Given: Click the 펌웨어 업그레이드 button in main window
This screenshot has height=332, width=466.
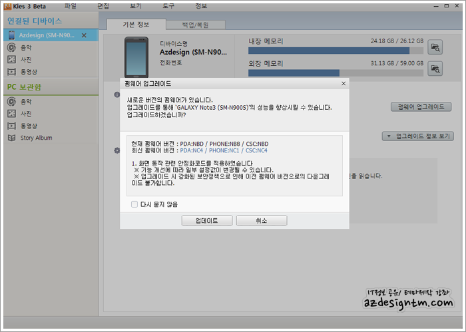Looking at the screenshot, I should 421,106.
